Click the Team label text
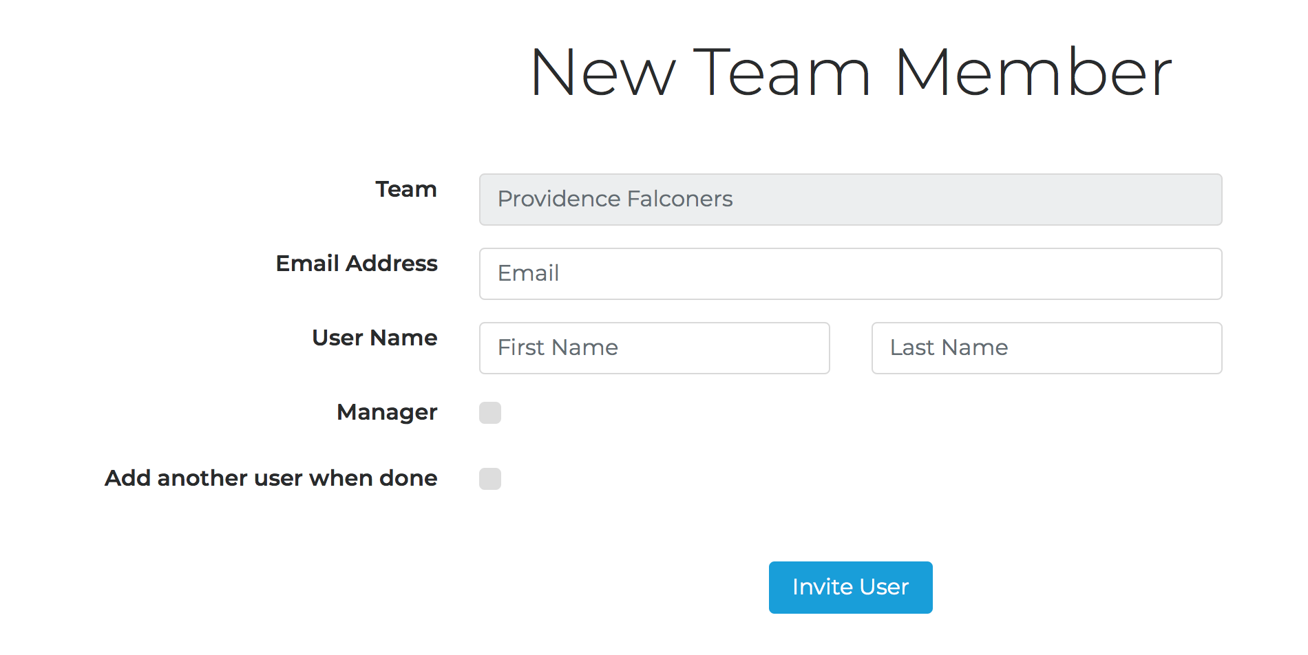The image size is (1308, 655). coord(406,189)
